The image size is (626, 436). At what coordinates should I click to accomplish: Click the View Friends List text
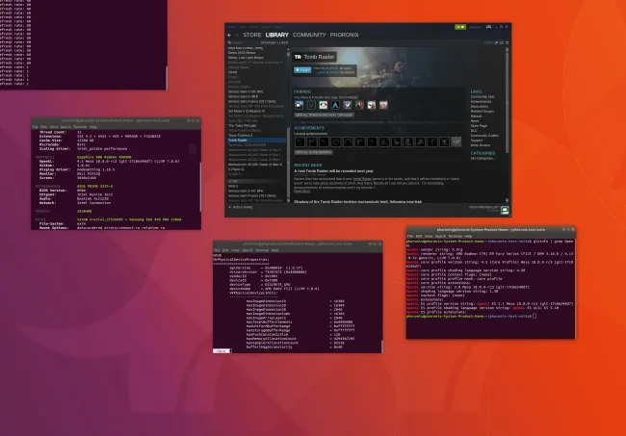483,208
